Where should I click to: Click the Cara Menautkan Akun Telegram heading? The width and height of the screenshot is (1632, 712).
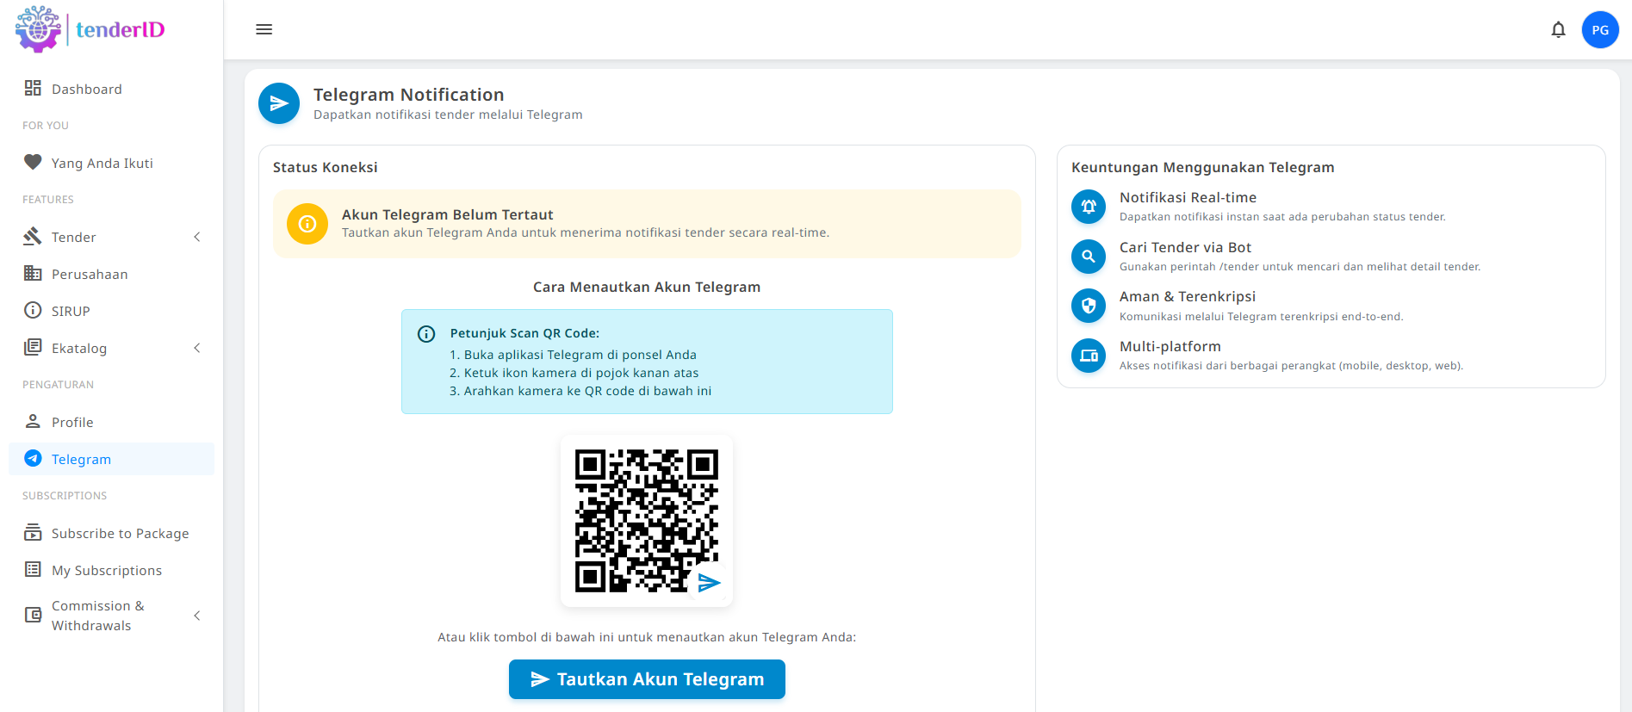coord(647,287)
